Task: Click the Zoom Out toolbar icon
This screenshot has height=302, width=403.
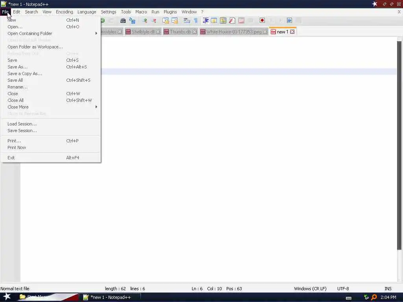Action: tap(154, 20)
